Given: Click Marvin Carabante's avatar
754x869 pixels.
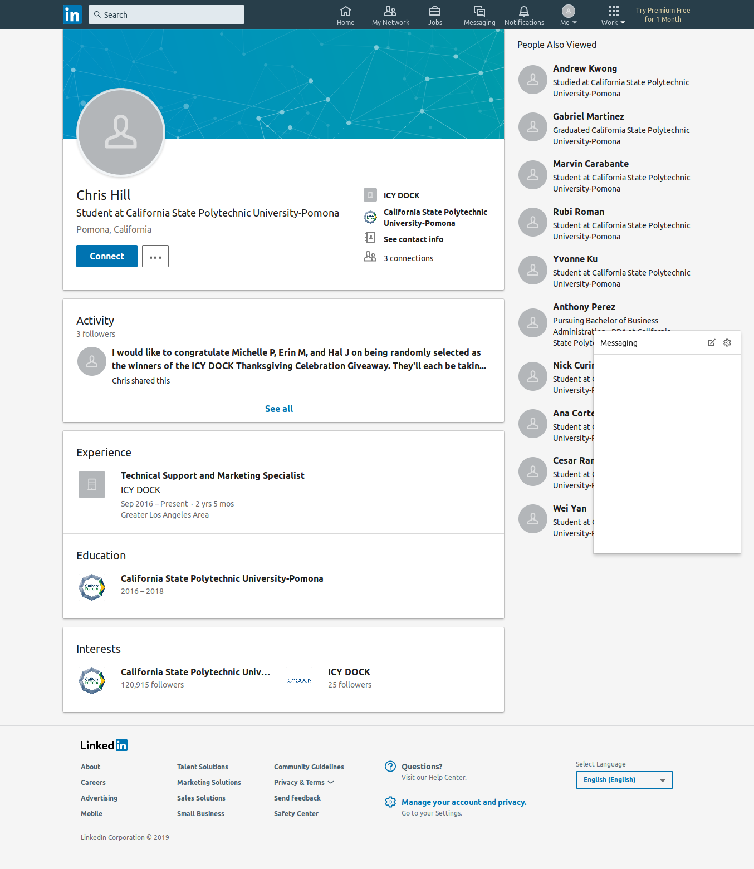Looking at the screenshot, I should pos(533,175).
